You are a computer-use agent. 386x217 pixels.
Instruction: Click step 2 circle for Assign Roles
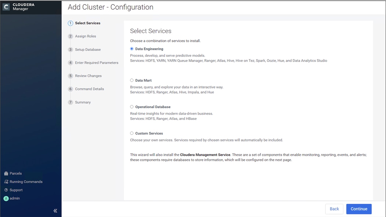pos(71,36)
